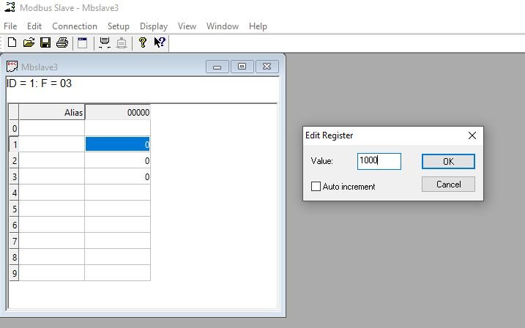Viewport: 525px width, 328px height.
Task: Click the yellow question mark About icon
Action: coord(144,43)
